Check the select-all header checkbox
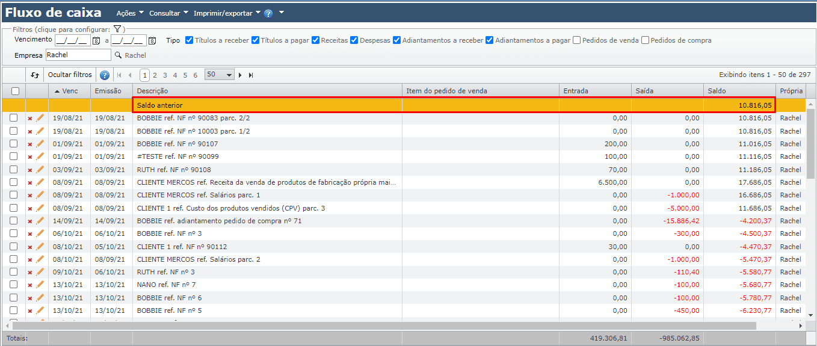 (x=15, y=91)
